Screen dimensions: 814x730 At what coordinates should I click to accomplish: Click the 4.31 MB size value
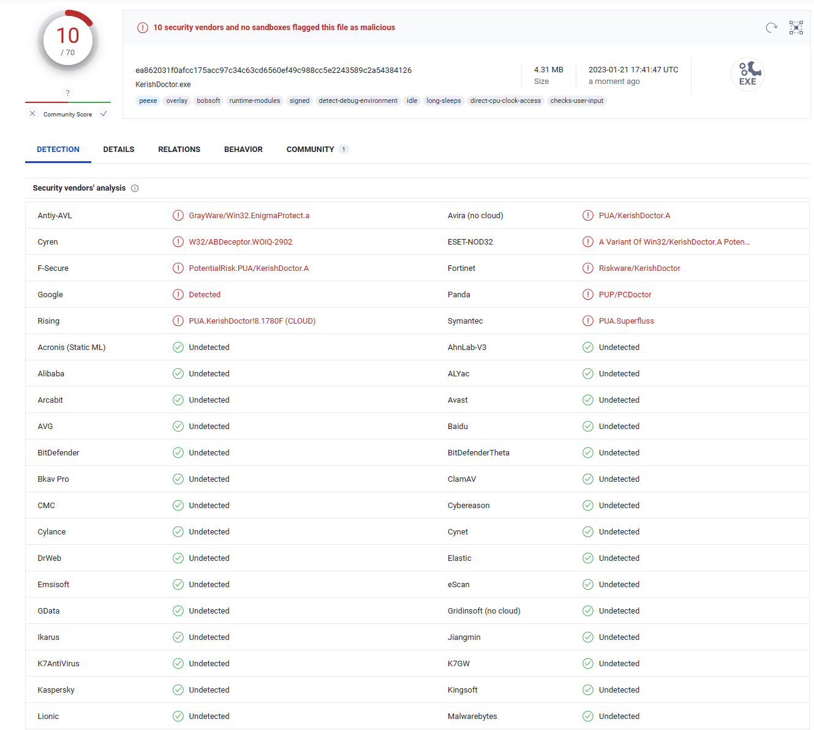pos(549,70)
